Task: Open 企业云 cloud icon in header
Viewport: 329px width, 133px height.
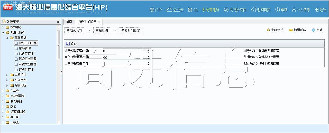Action: [169, 10]
